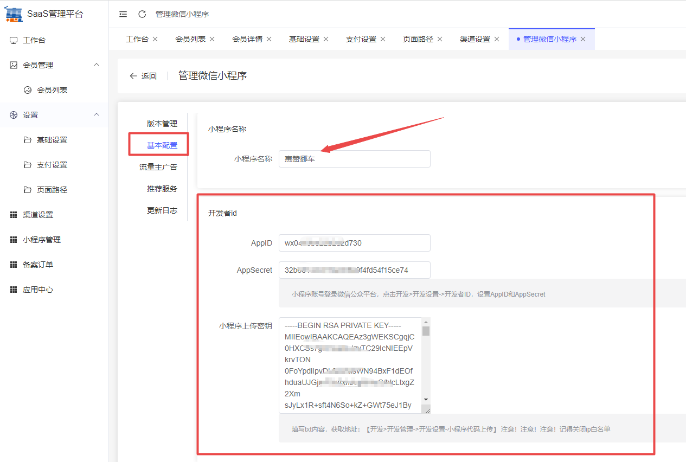Open 流量主广告 in the side menu
686x462 pixels.
click(x=158, y=167)
